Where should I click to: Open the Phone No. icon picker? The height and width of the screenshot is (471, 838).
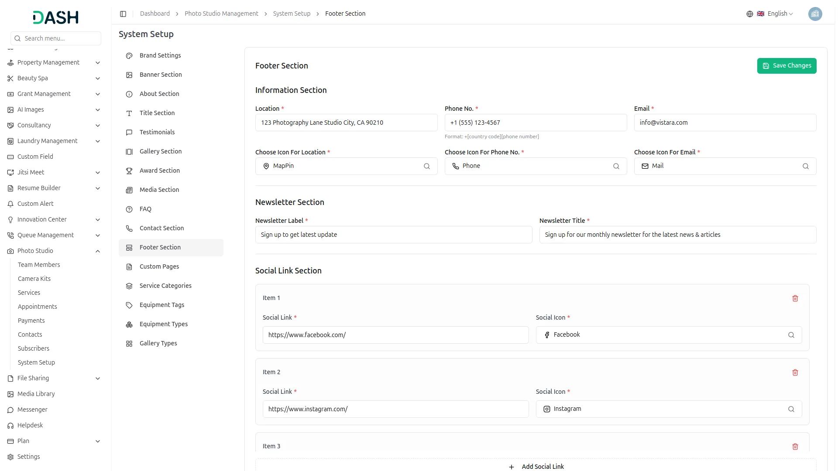tap(535, 166)
